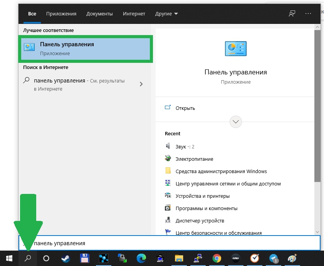The image size is (324, 266).
Task: Open Диспетчер устройств
Action: click(200, 221)
